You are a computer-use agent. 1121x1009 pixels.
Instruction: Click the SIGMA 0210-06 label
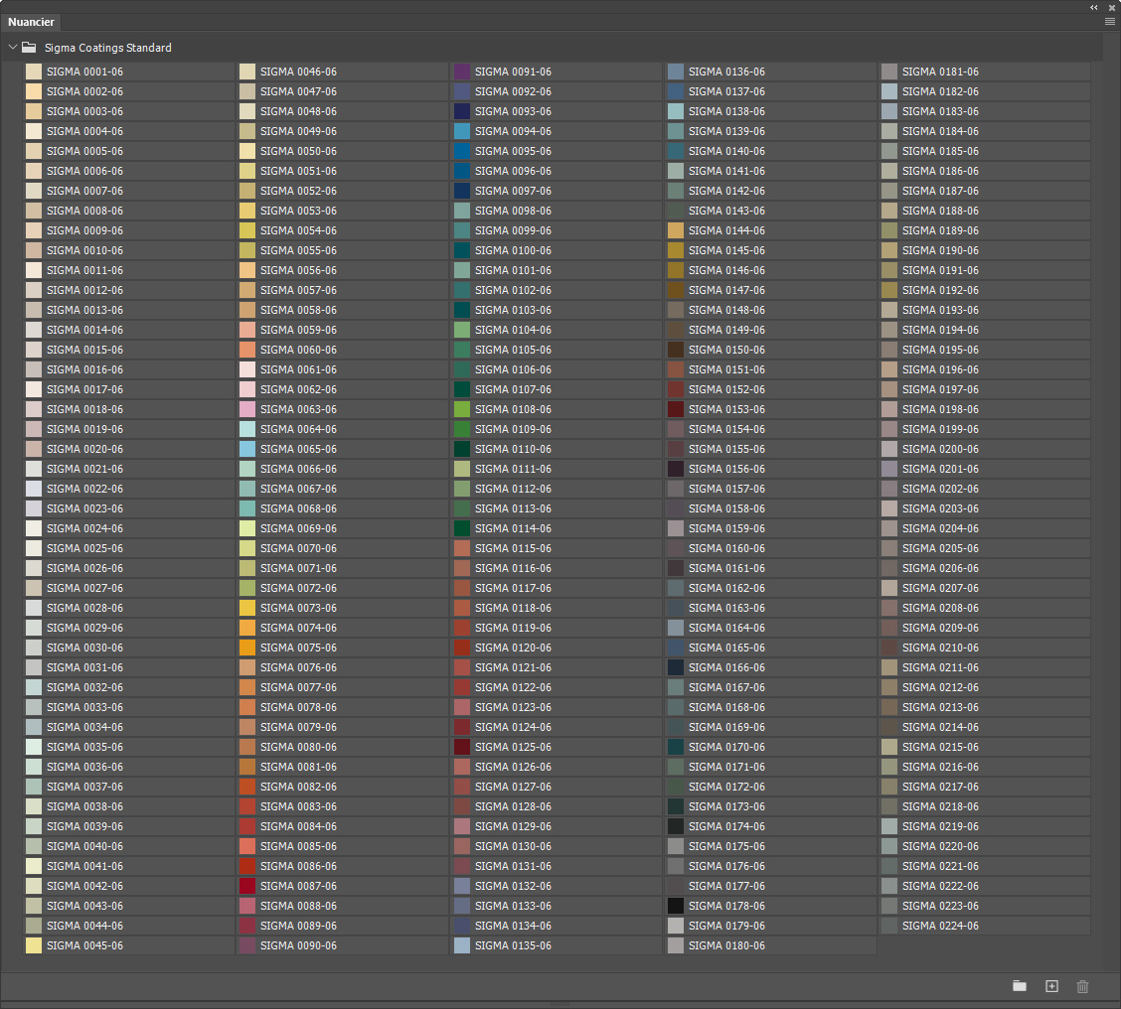click(x=940, y=648)
